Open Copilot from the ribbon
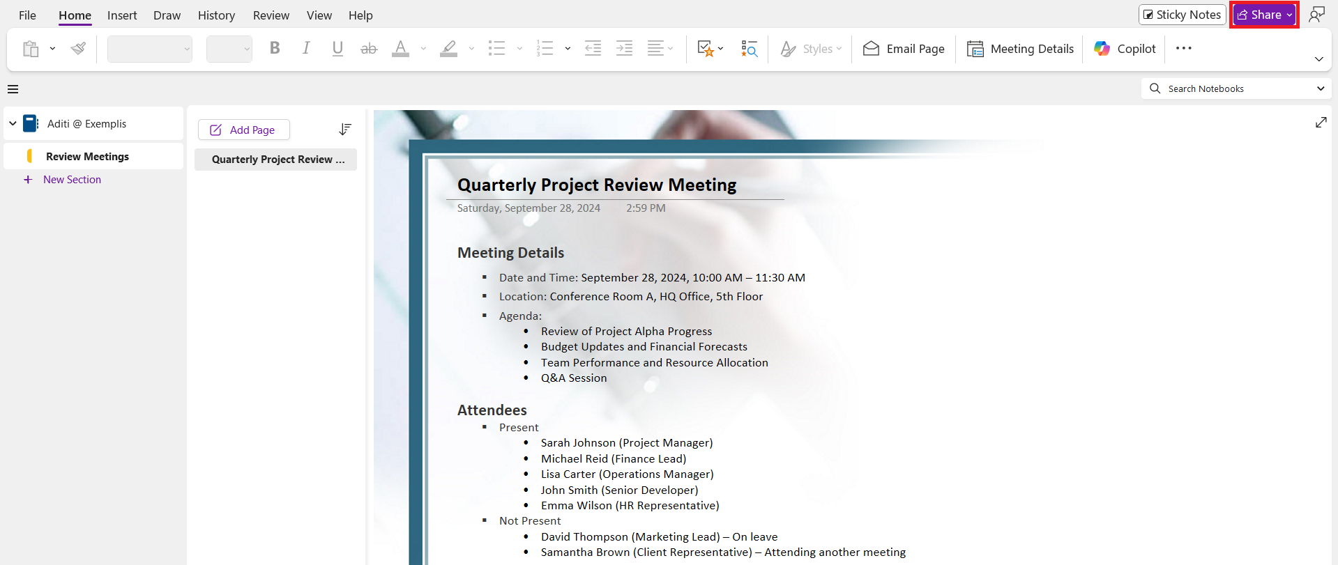 (1125, 49)
